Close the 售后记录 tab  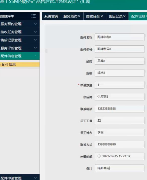124,16
